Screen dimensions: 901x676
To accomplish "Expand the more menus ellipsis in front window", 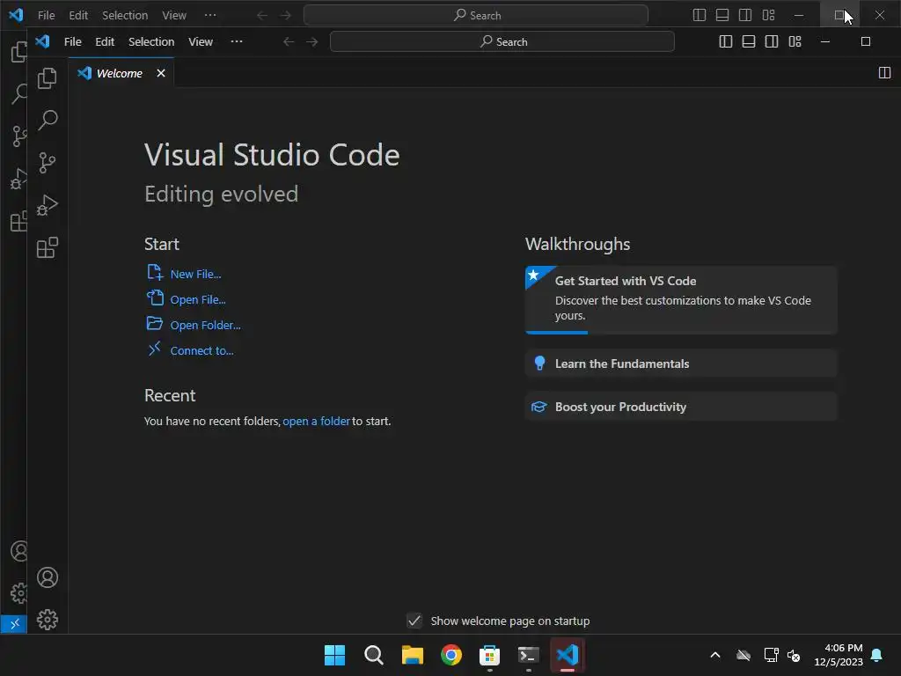I will [x=236, y=41].
